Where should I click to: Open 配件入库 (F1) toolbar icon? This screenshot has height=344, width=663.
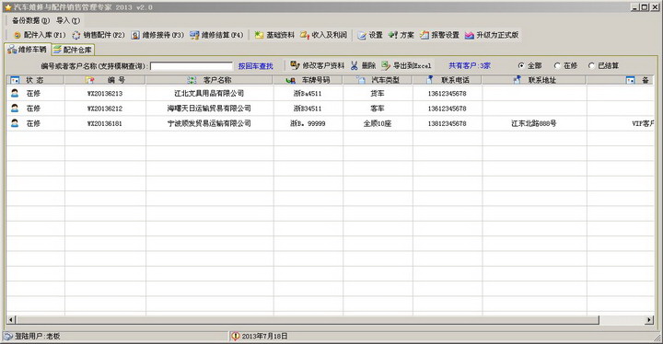coord(17,35)
